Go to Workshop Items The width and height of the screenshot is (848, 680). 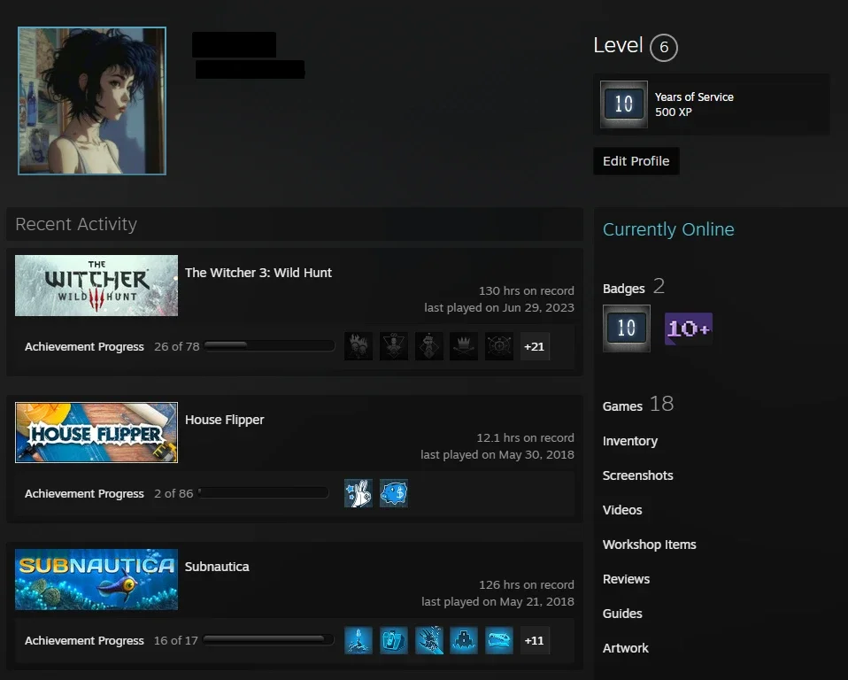(x=649, y=545)
